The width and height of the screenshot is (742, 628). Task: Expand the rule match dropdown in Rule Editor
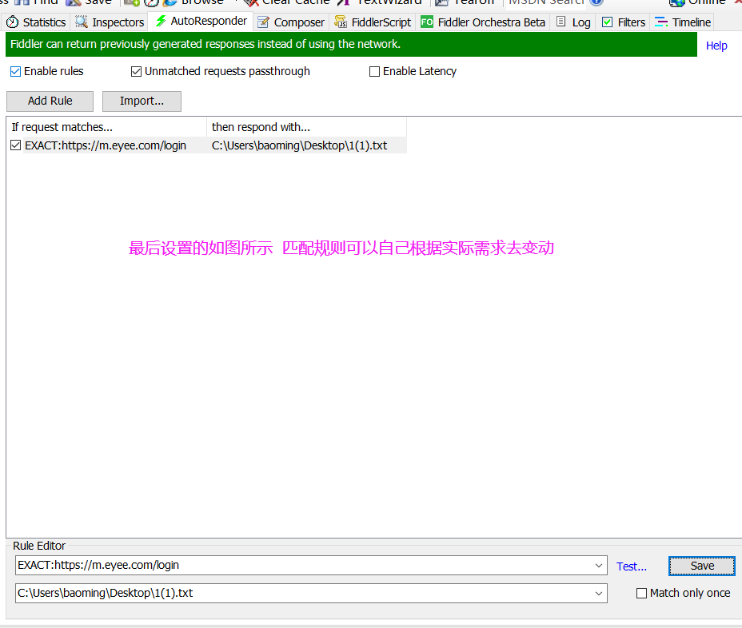(x=600, y=566)
